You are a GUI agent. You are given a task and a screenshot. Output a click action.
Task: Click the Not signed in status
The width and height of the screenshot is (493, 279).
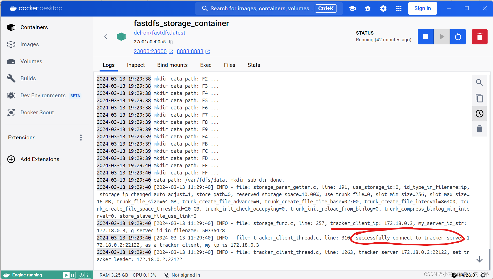[182, 275]
